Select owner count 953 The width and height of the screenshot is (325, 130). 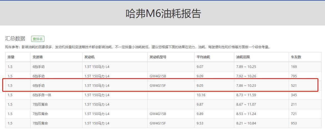[294, 123]
